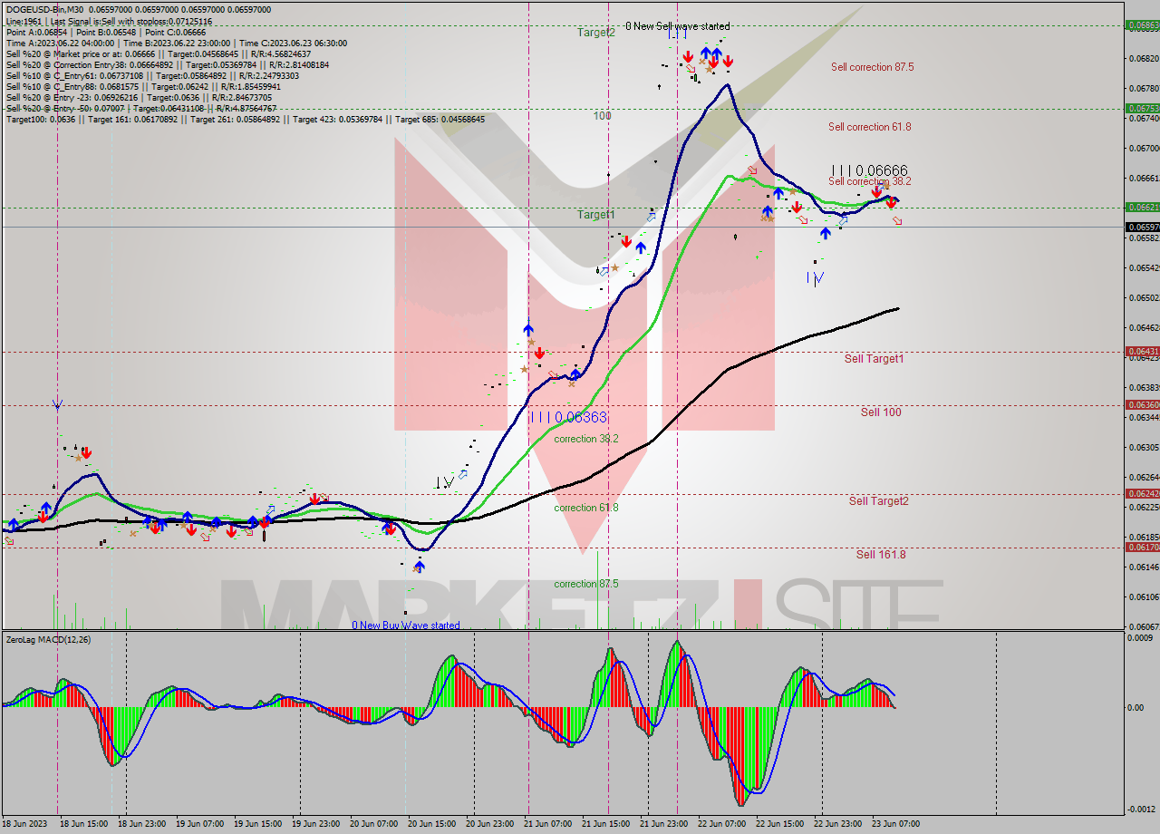Click the '21 Jun 07:00' time axis label
The height and width of the screenshot is (834, 1160).
click(x=548, y=824)
